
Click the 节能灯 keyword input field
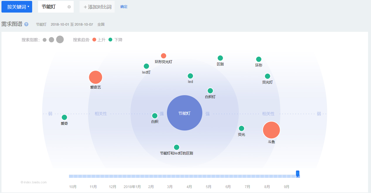coord(52,7)
